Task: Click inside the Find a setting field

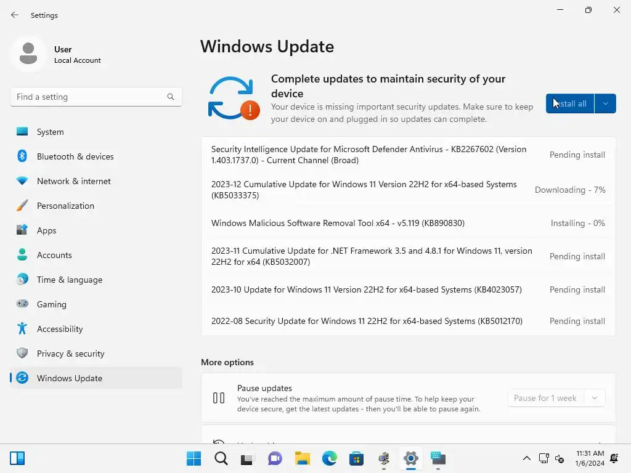Action: pos(96,97)
